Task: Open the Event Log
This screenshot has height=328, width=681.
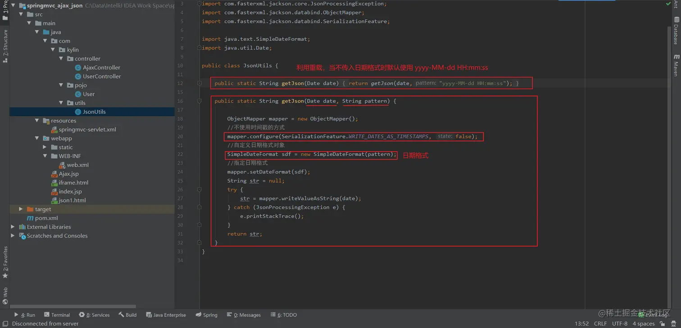Action: coord(653,315)
